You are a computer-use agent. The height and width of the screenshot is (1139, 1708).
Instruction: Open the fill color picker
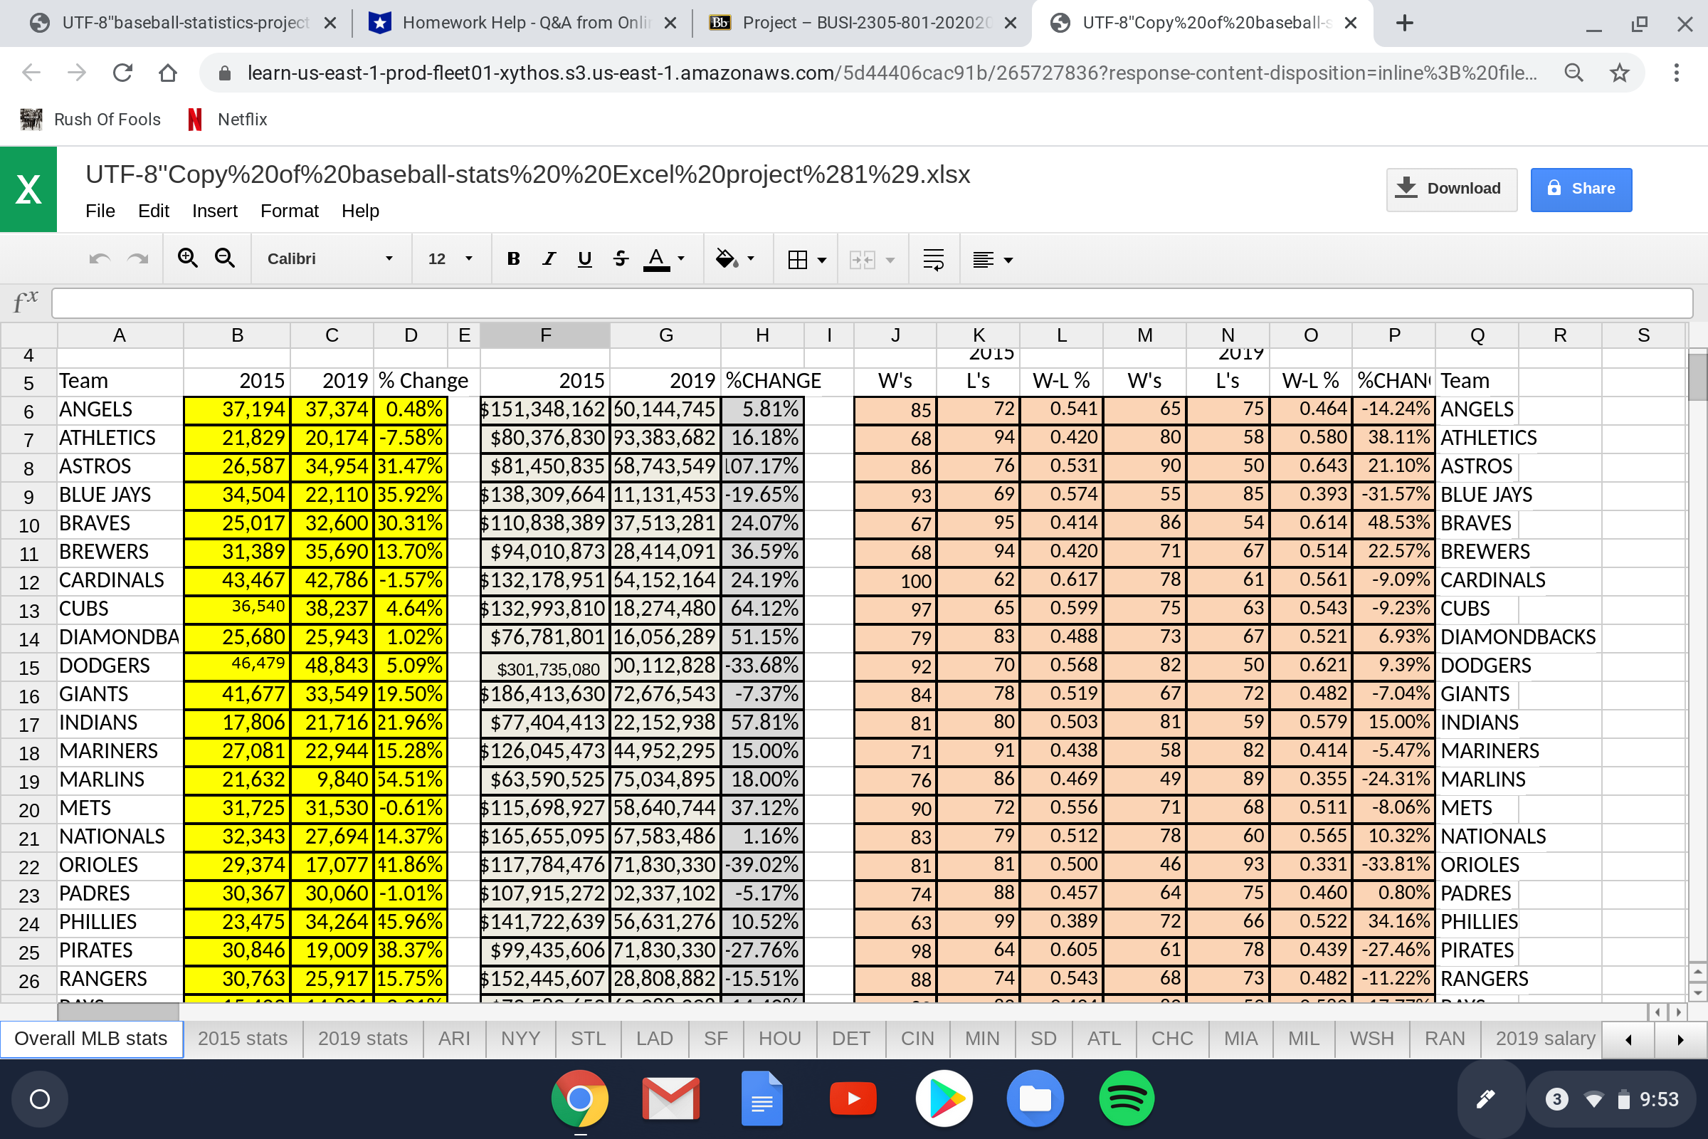(x=730, y=258)
